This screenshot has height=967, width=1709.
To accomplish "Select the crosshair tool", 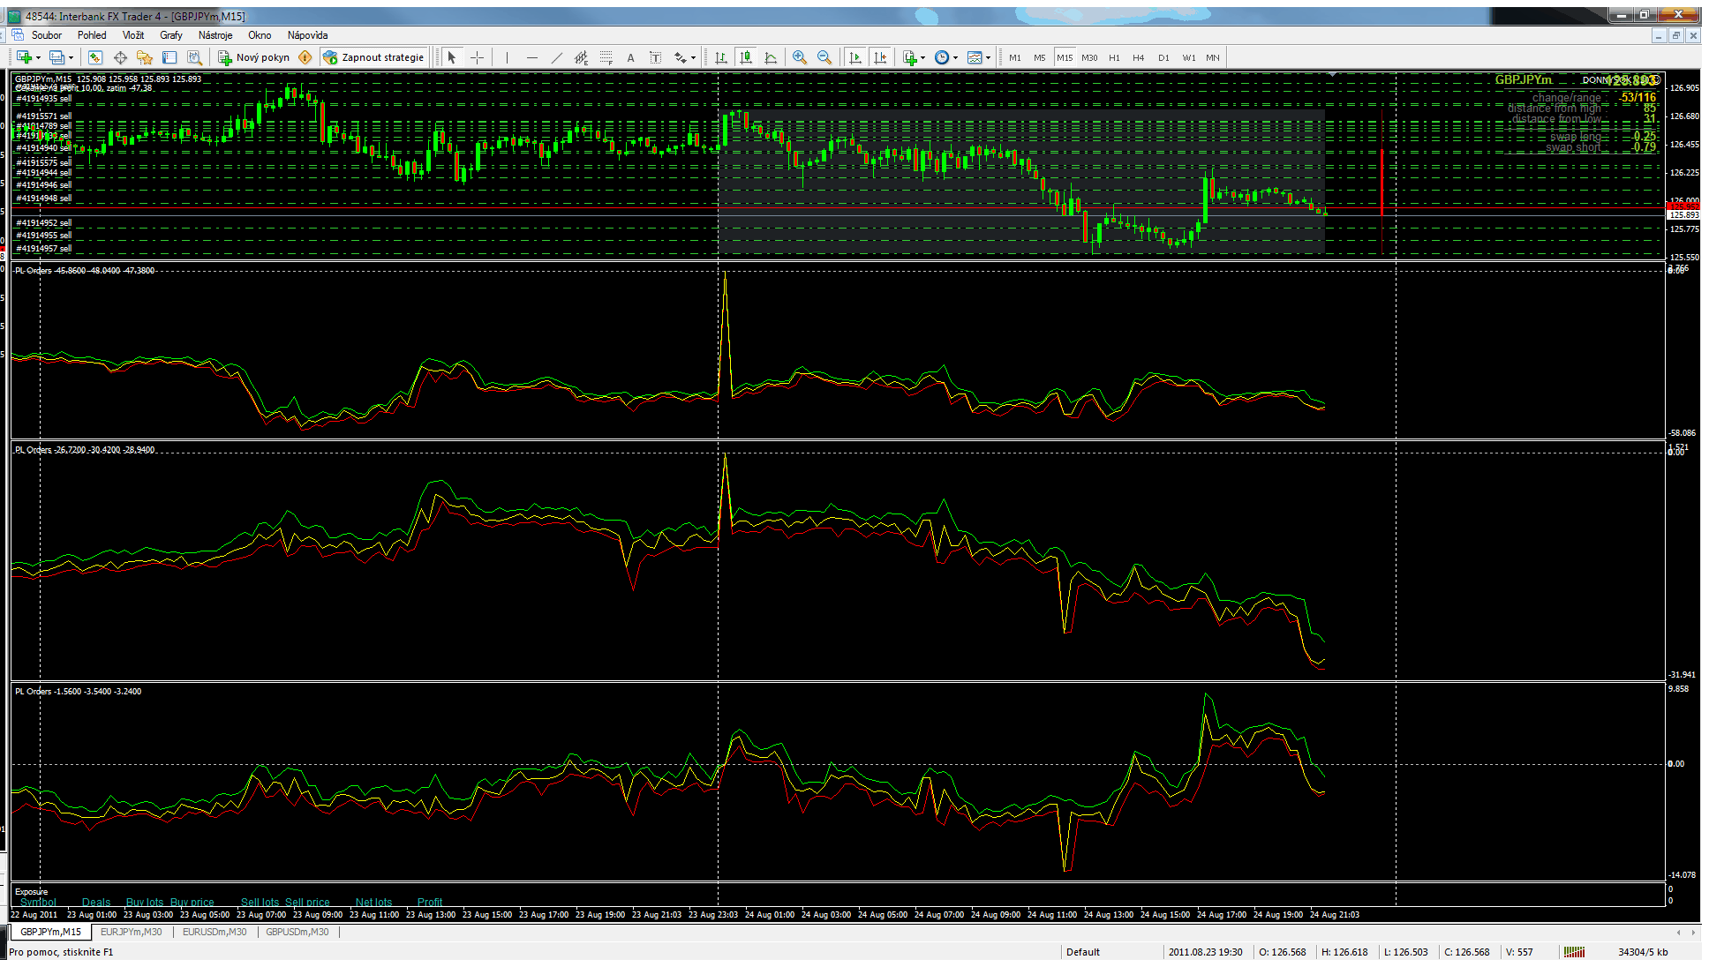I will coord(477,57).
